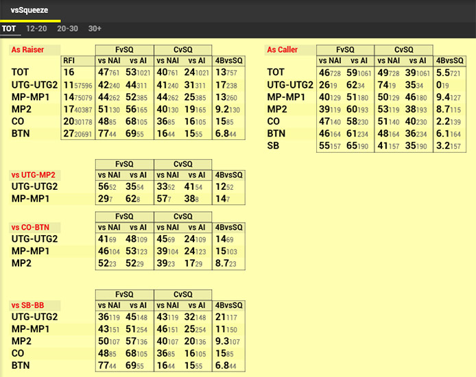The height and width of the screenshot is (377, 476).
Task: Click the SB row label in As Caller table
Action: pos(274,146)
